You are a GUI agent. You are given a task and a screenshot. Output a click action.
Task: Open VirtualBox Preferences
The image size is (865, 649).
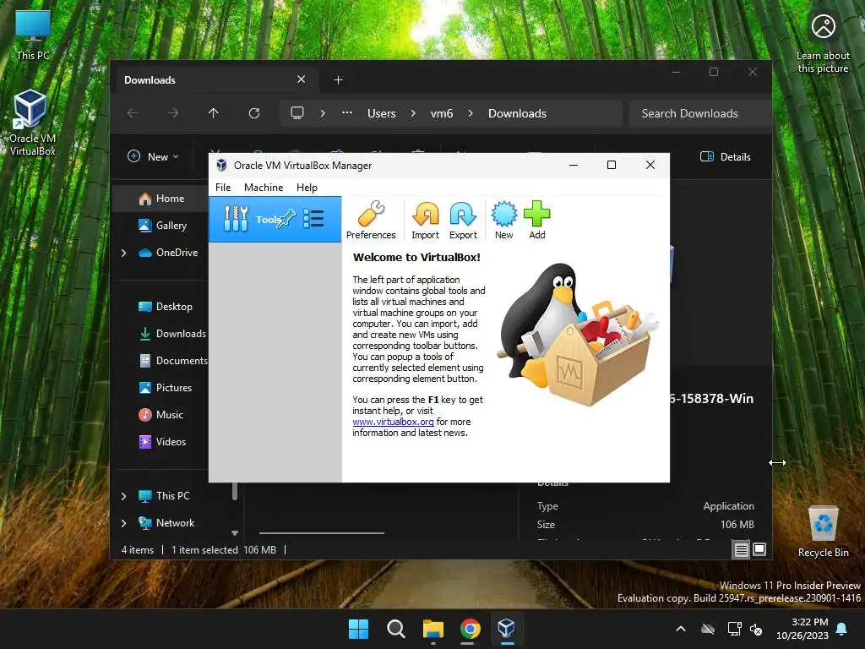[371, 220]
